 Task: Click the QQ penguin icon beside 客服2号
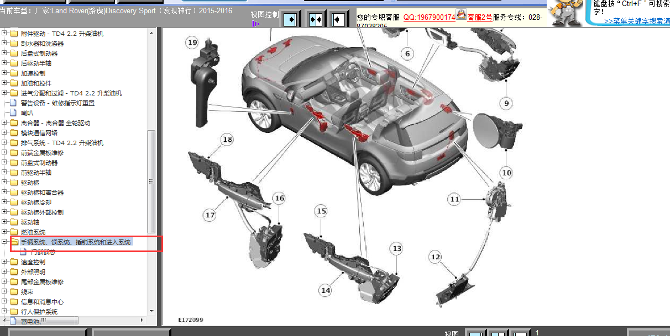coord(461,15)
